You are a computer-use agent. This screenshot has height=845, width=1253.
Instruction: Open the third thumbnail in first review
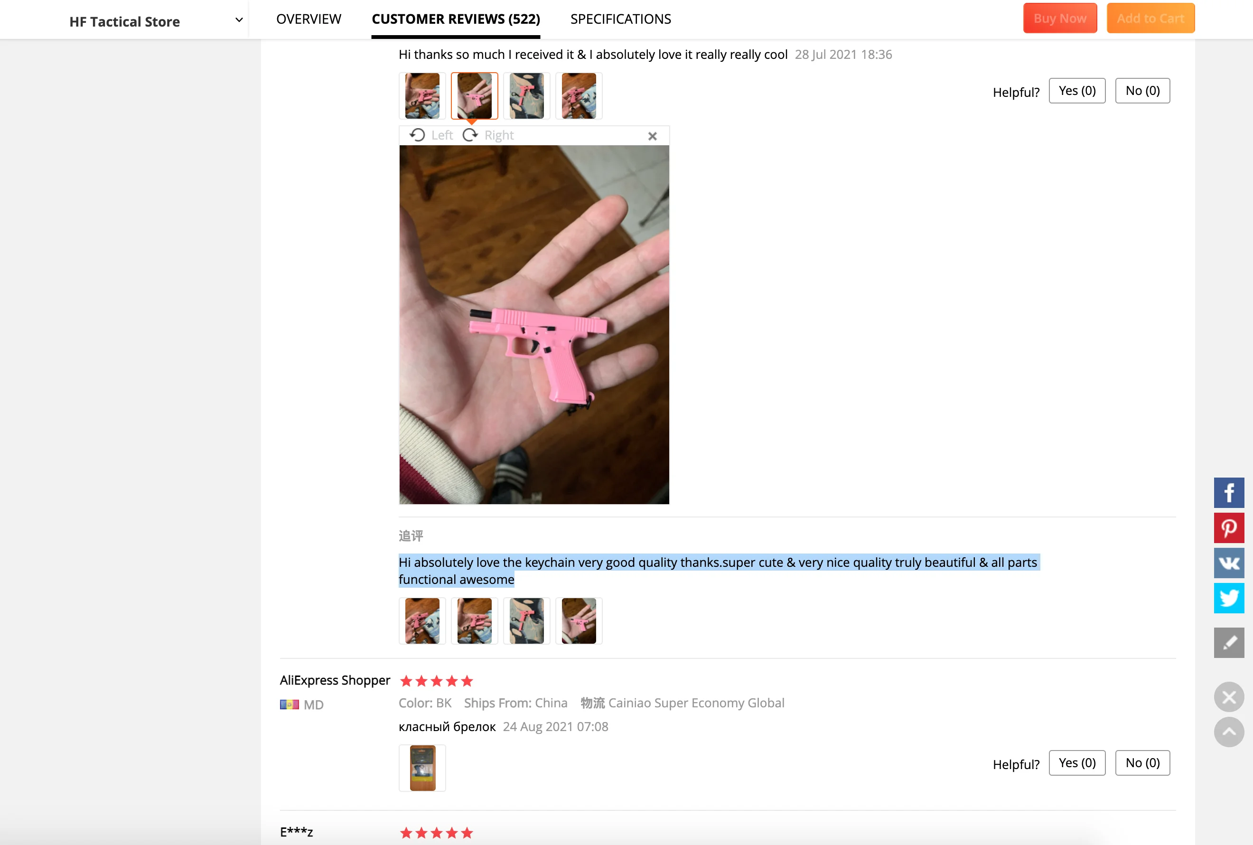click(526, 95)
